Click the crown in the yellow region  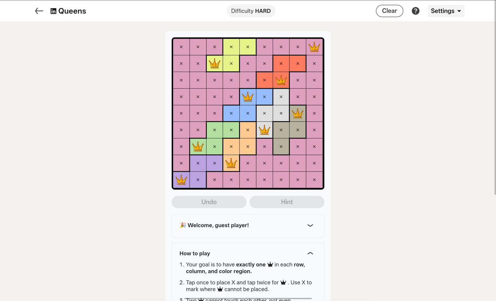click(215, 63)
